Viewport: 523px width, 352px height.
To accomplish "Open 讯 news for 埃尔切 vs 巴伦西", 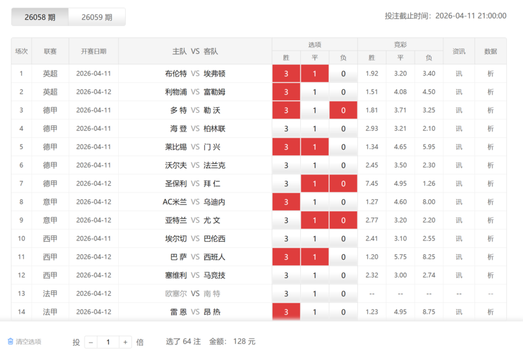I will 459,239.
